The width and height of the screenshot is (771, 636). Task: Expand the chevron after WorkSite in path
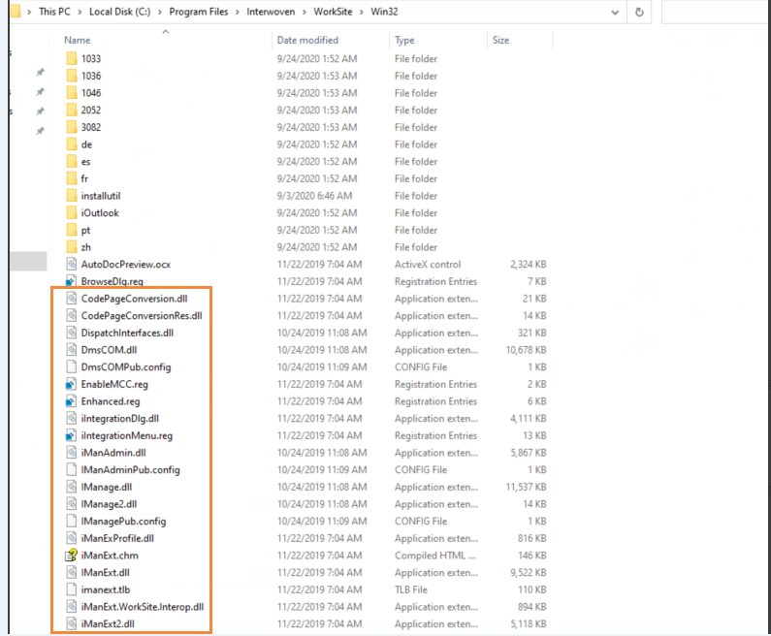tap(361, 13)
